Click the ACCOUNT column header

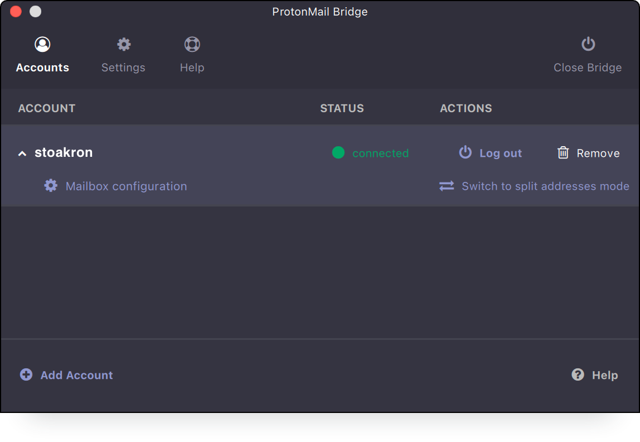click(47, 108)
